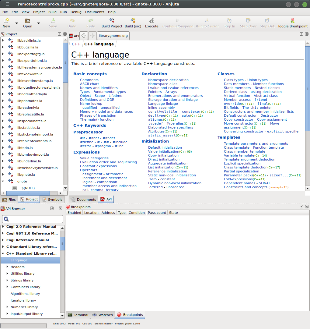
Task: Switch to the Watches tab
Action: pyautogui.click(x=103, y=315)
